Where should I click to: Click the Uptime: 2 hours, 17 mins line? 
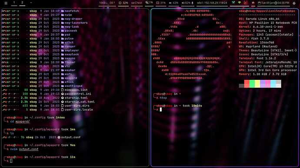pyautogui.click(x=260, y=31)
